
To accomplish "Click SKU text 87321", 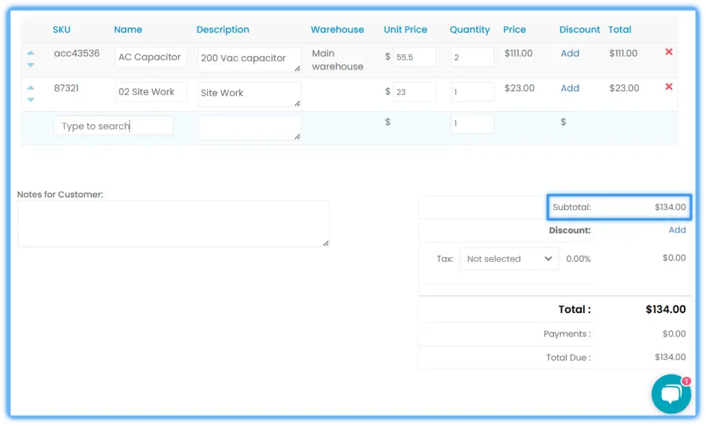I will pyautogui.click(x=66, y=88).
